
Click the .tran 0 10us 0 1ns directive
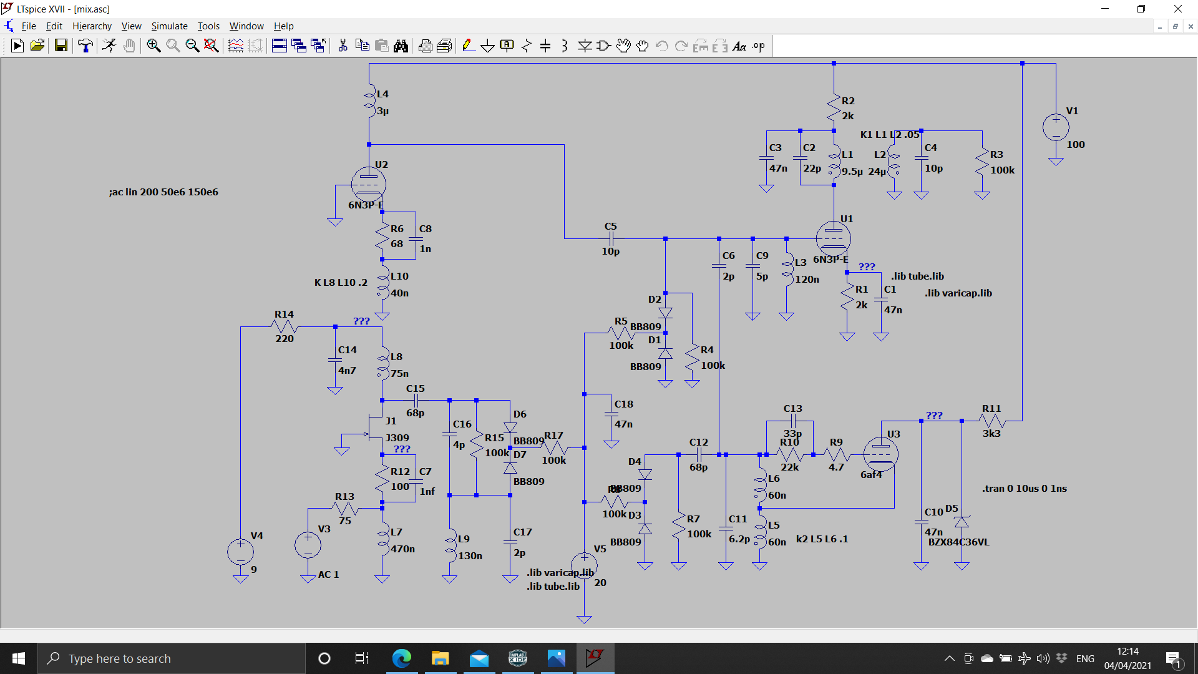coord(1025,488)
